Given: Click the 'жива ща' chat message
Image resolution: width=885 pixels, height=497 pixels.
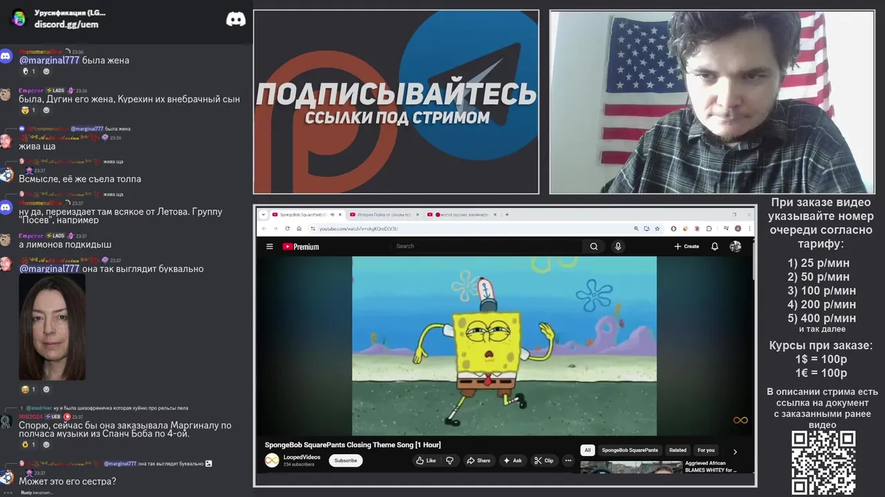Looking at the screenshot, I should 37,146.
